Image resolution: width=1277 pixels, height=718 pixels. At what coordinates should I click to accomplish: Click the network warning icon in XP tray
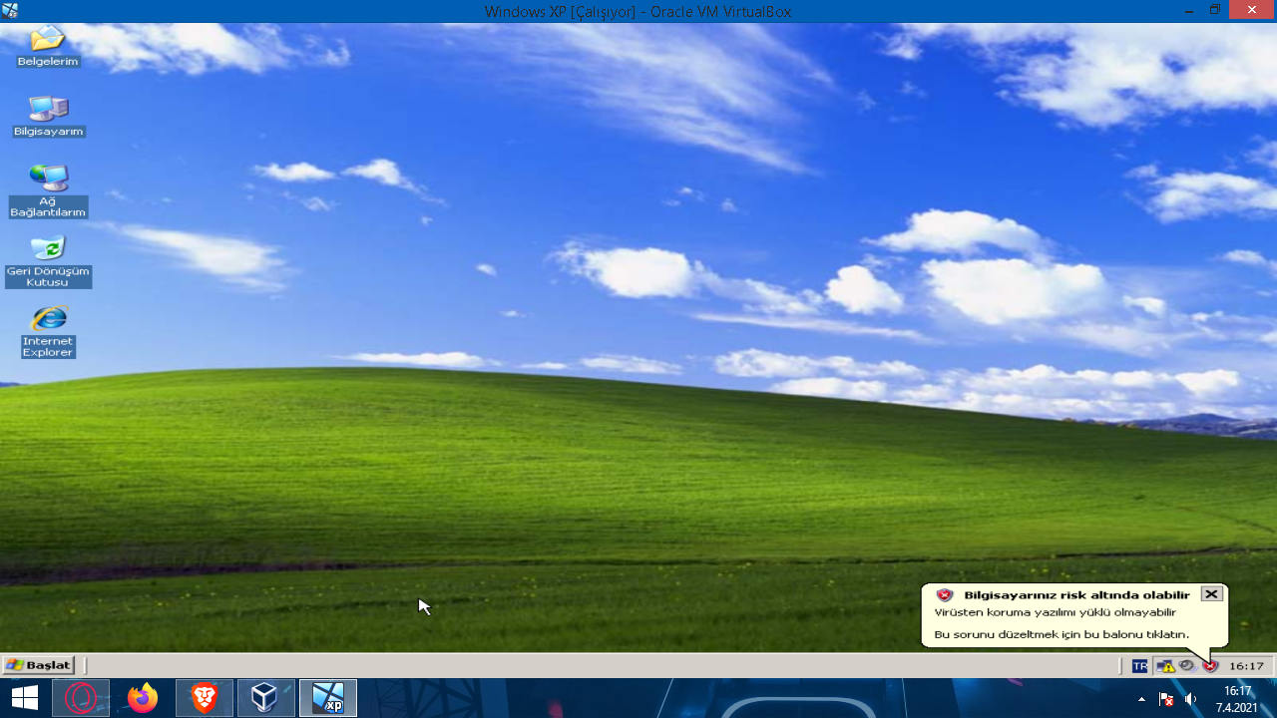point(1165,666)
